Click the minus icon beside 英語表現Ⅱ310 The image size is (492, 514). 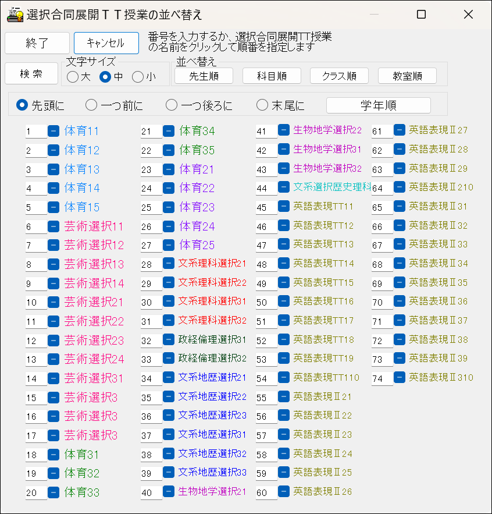point(399,377)
